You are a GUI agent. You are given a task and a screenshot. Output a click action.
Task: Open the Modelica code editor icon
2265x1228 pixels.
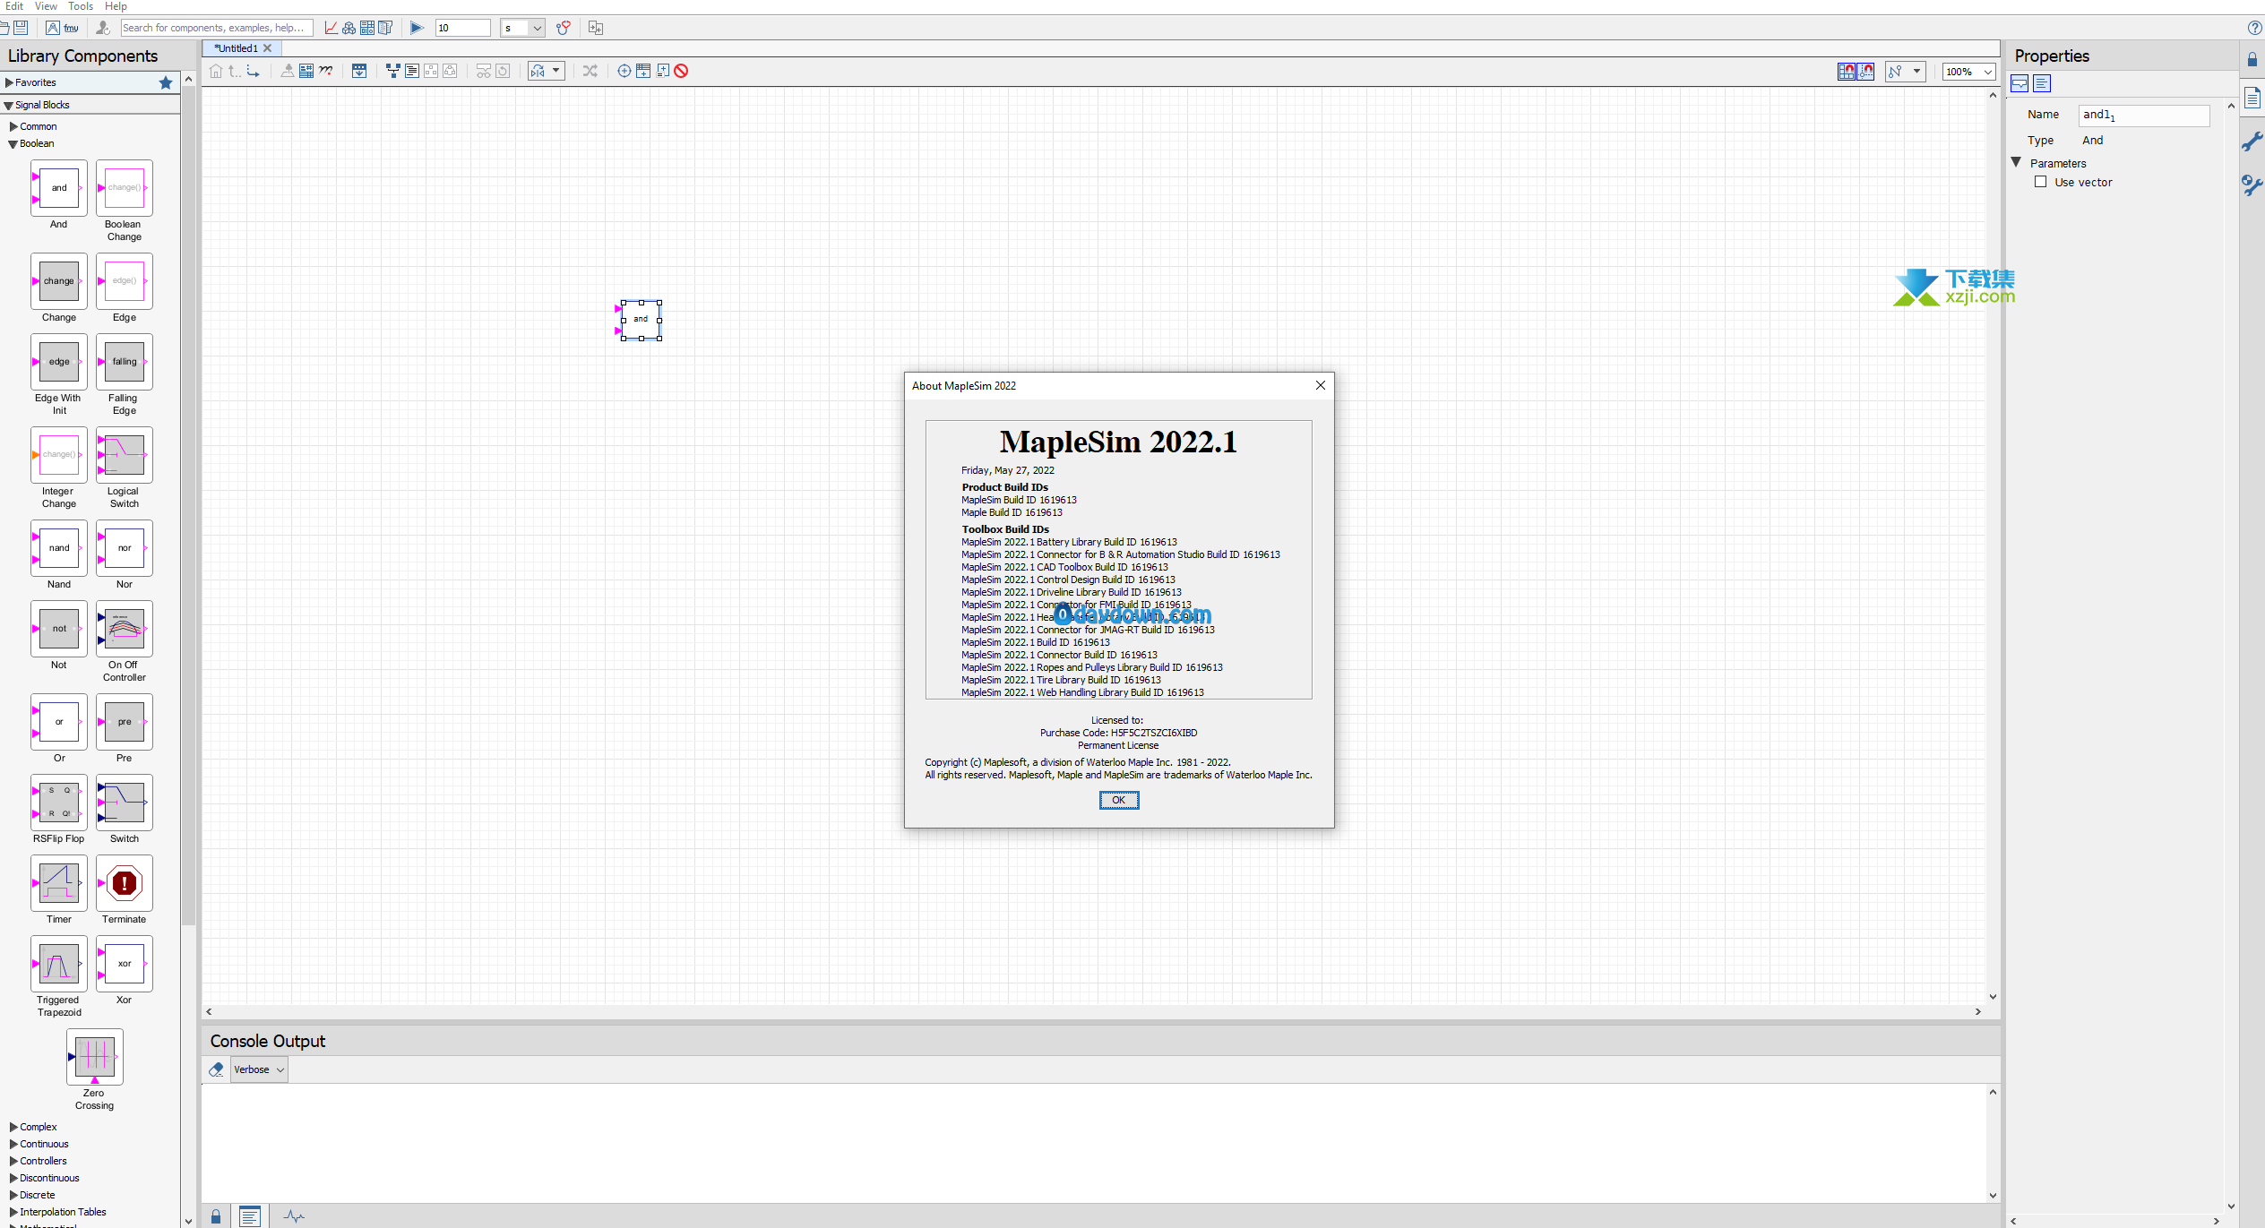tap(53, 28)
